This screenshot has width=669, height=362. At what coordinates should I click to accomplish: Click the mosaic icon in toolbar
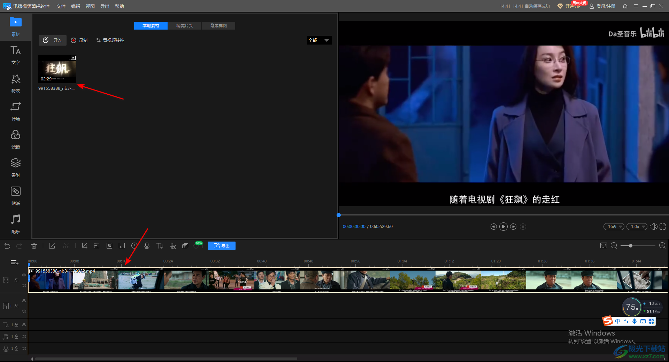pos(109,246)
